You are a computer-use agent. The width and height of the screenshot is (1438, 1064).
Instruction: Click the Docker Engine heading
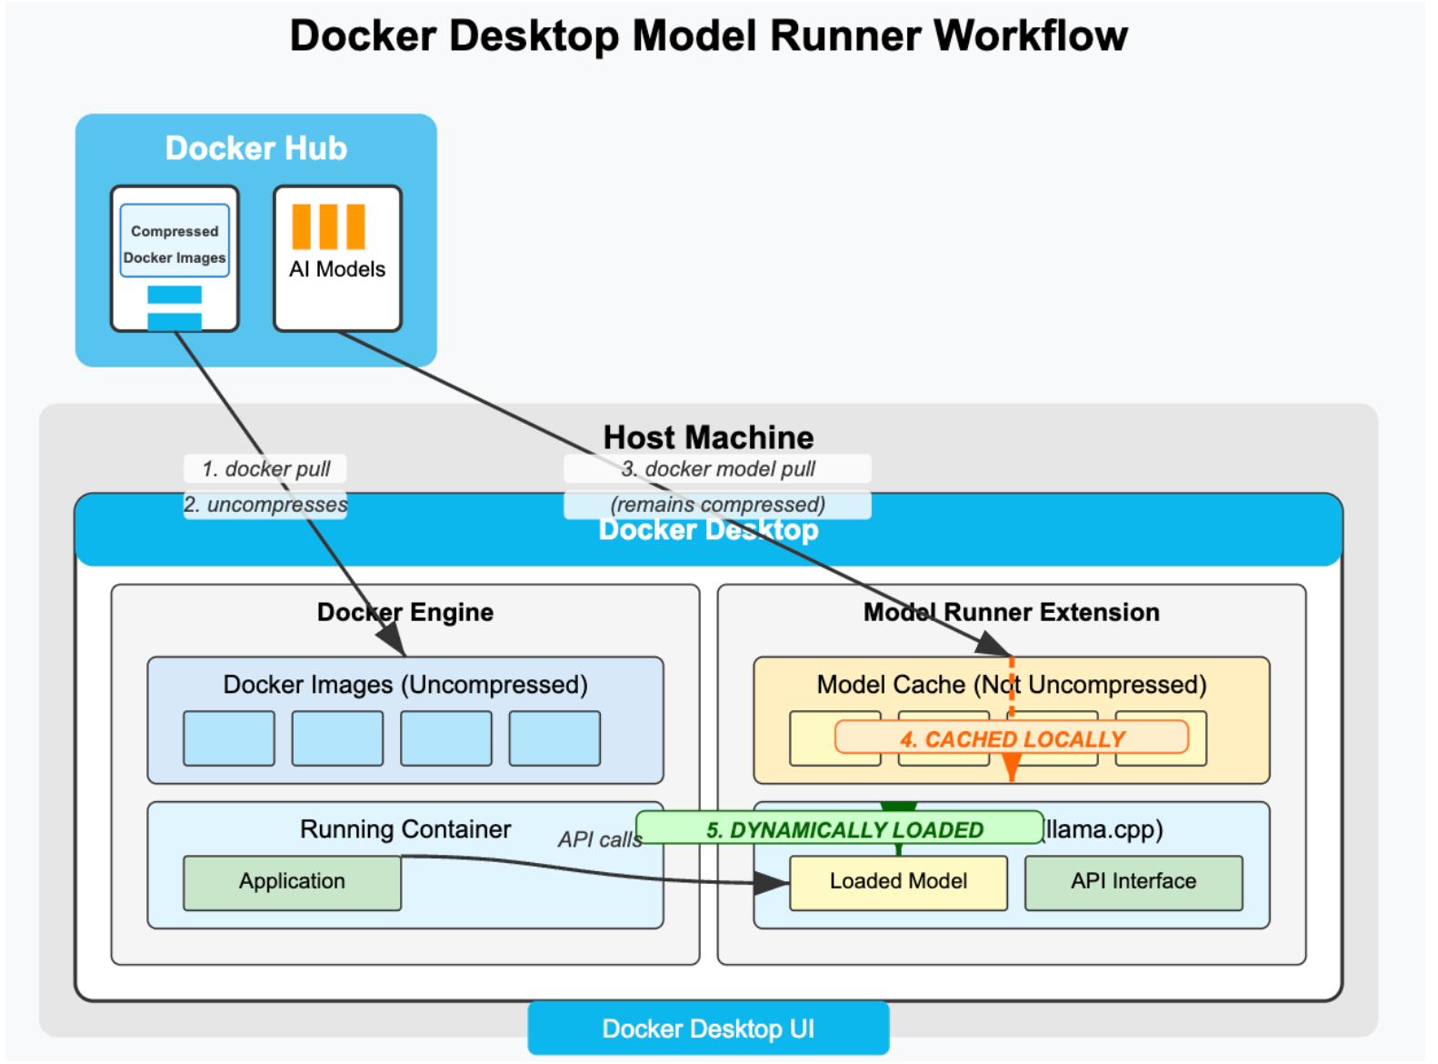(x=405, y=612)
